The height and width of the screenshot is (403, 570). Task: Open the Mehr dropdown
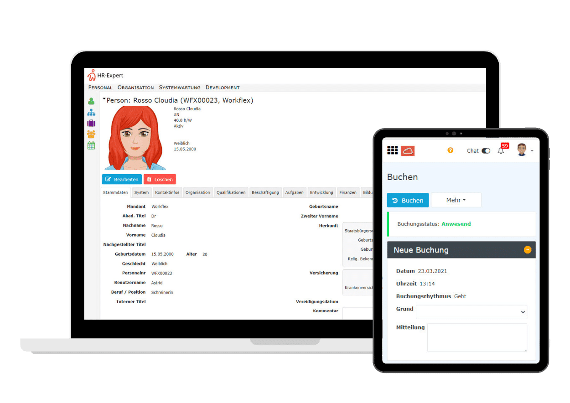tap(456, 200)
